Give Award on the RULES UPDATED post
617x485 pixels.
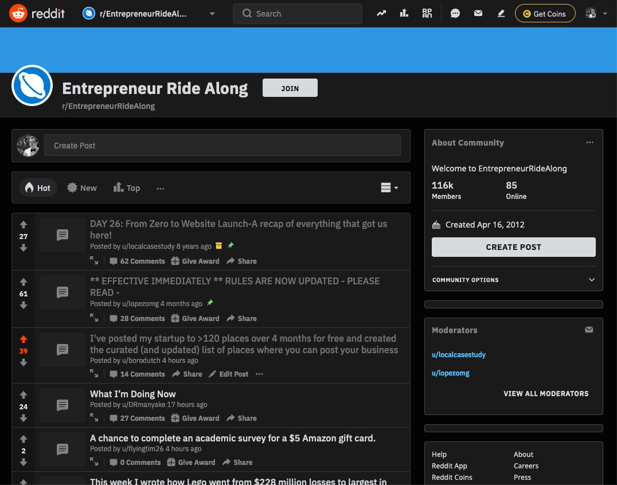(x=195, y=318)
